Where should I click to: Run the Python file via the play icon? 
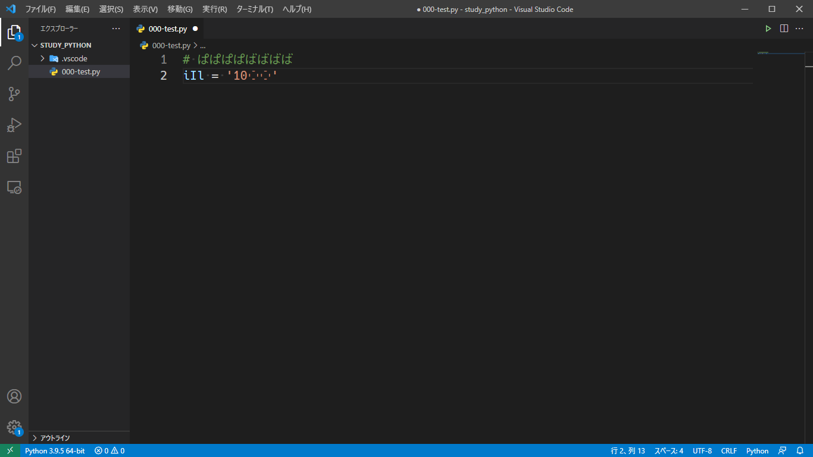tap(768, 27)
